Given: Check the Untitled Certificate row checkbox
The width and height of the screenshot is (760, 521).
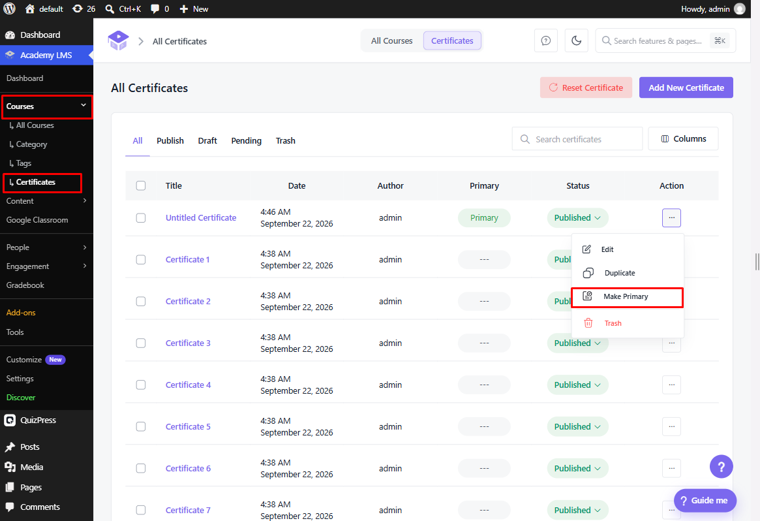Looking at the screenshot, I should [141, 218].
